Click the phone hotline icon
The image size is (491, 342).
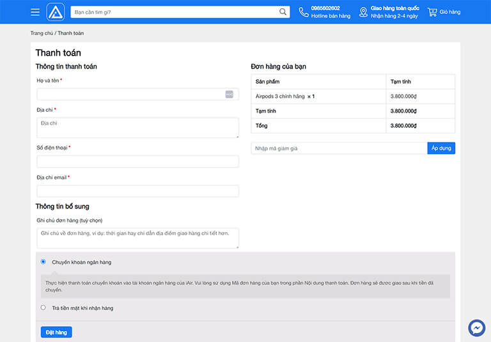pyautogui.click(x=304, y=12)
